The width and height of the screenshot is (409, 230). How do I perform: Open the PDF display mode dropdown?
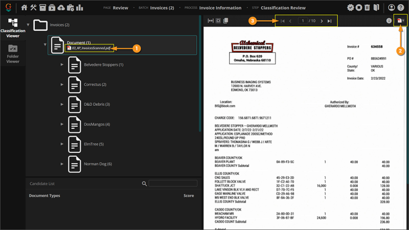click(401, 20)
